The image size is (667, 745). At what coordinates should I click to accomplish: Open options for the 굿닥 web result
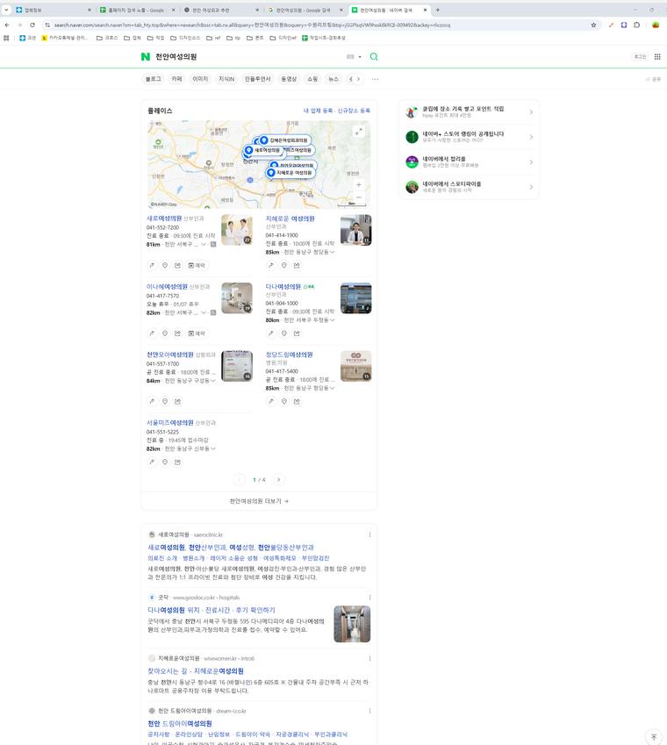(x=369, y=598)
